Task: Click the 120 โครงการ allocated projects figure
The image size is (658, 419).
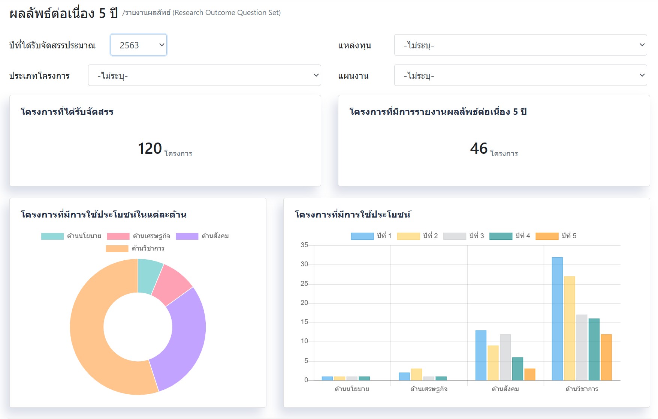Action: [x=165, y=149]
